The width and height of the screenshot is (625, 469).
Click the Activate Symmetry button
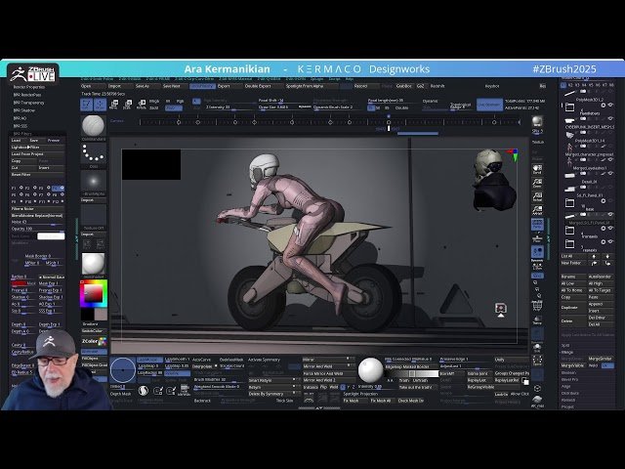(265, 360)
